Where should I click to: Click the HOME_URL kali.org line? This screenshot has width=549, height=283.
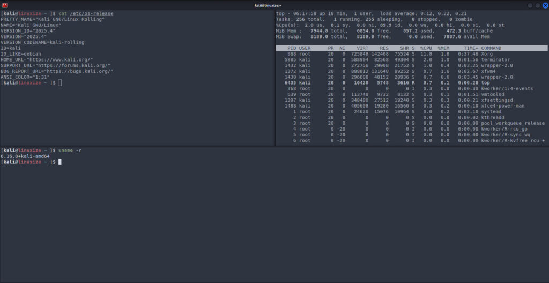tap(47, 60)
